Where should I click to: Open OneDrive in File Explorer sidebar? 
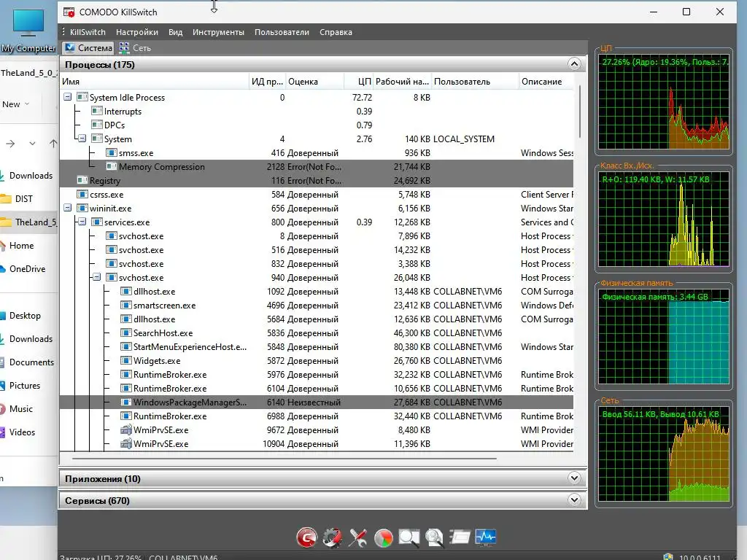27,269
